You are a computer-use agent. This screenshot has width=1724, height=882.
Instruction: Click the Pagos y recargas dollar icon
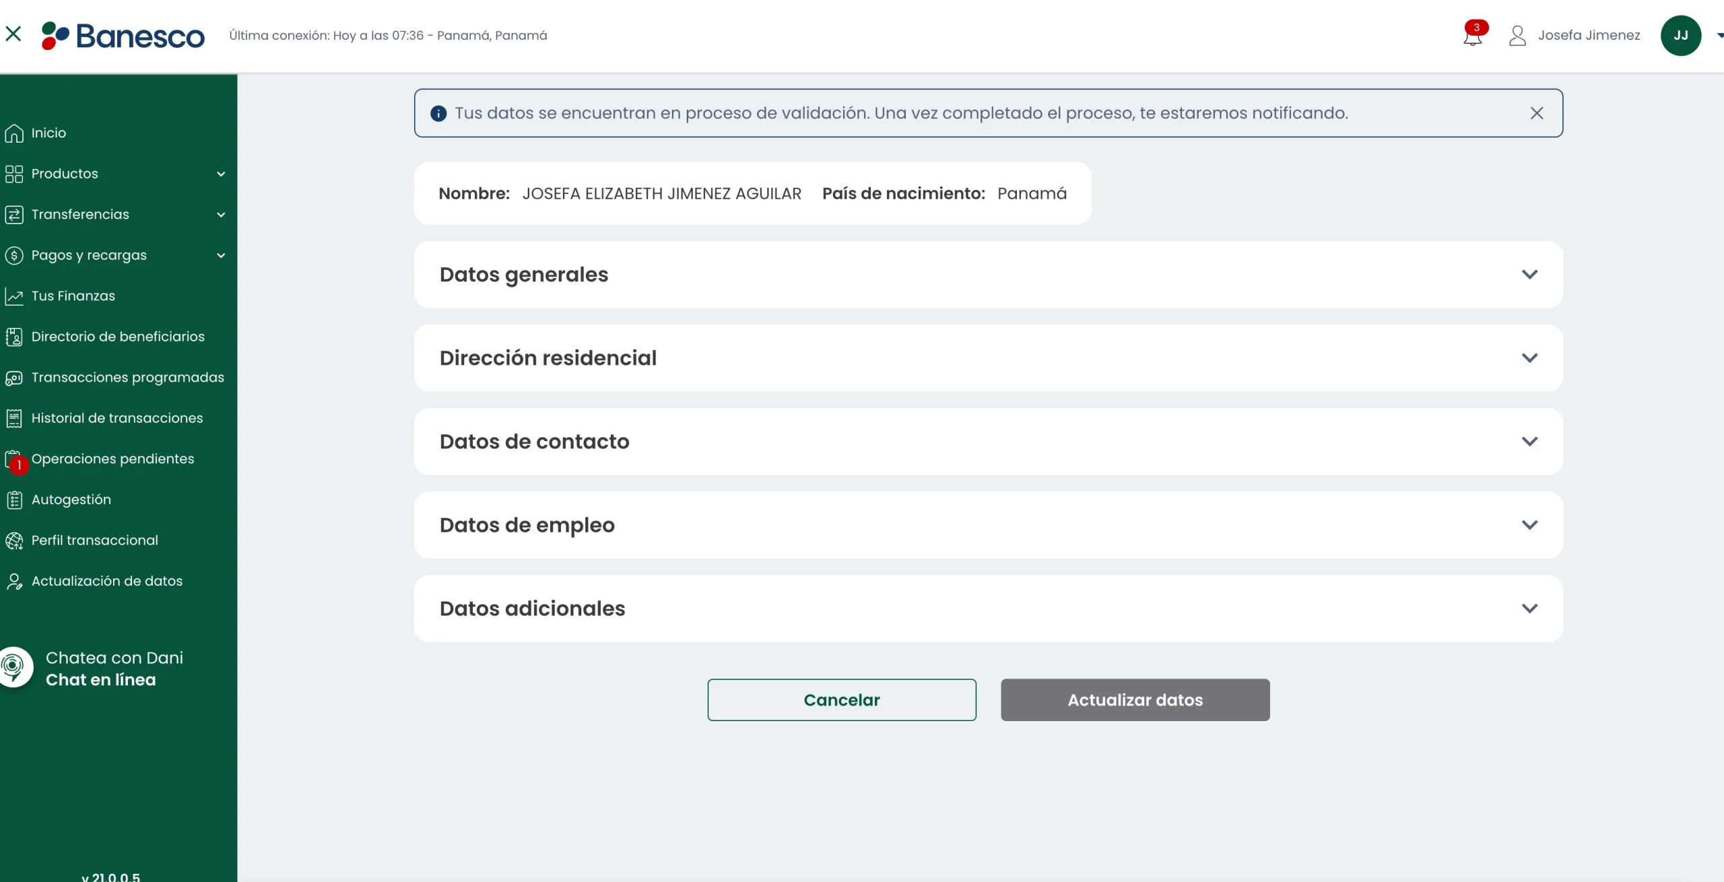(14, 255)
